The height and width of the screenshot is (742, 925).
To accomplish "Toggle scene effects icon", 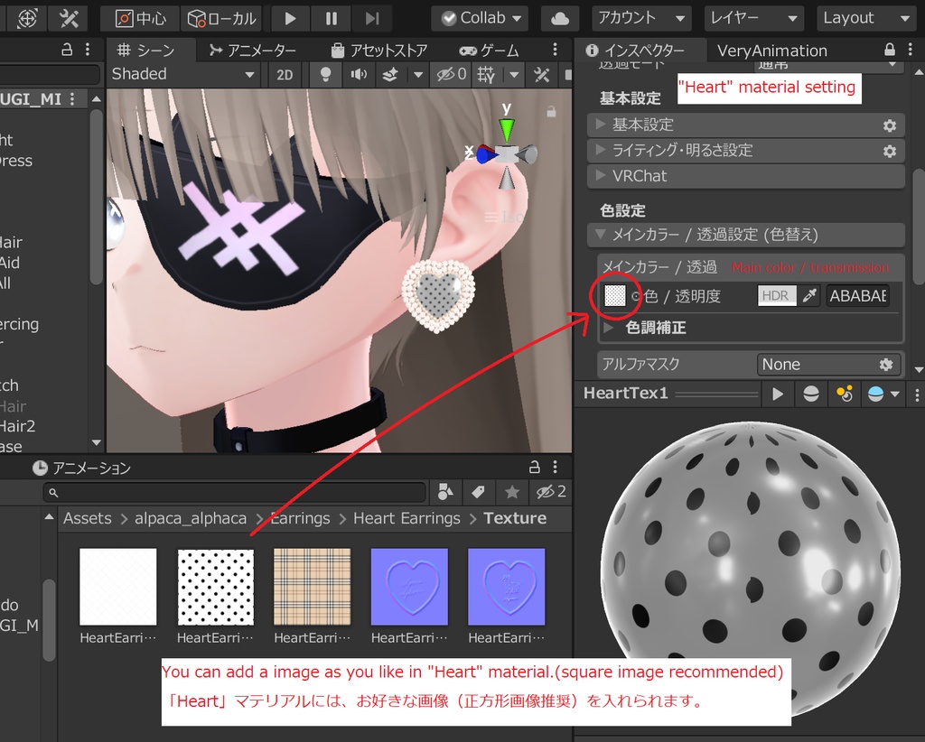I will (390, 75).
